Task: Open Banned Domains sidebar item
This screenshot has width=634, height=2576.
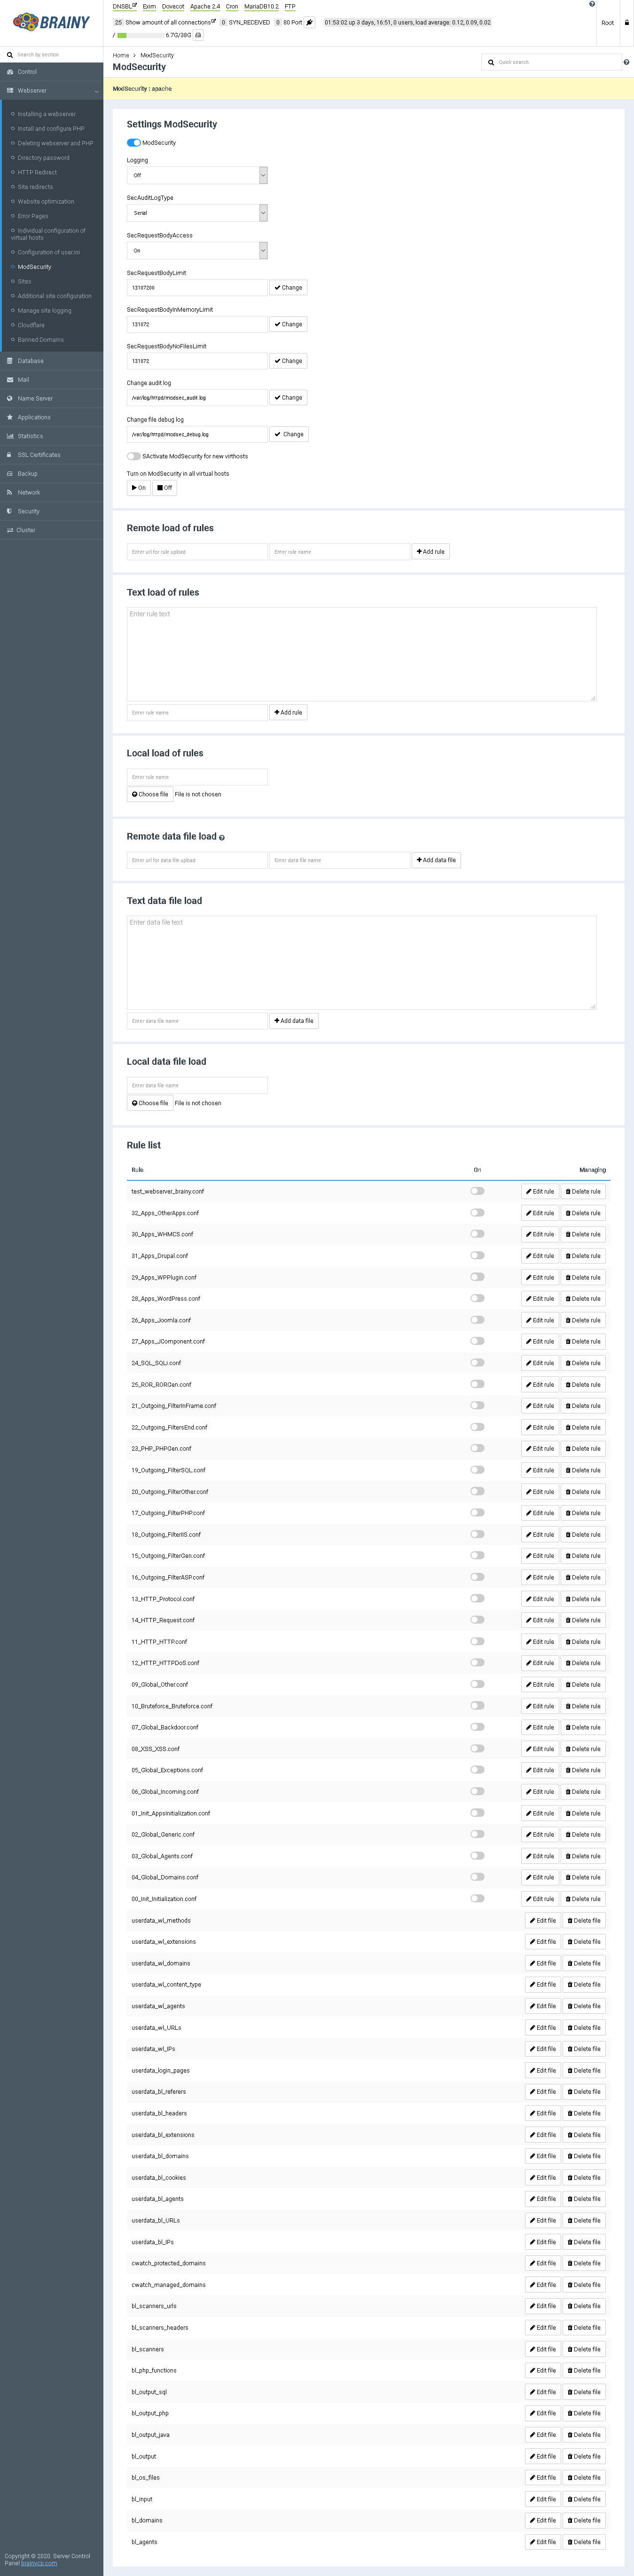Action: 40,340
